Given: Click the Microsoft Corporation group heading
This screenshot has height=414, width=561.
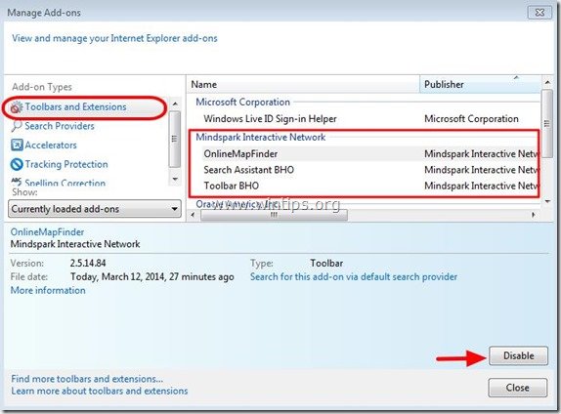Looking at the screenshot, I should 243,103.
